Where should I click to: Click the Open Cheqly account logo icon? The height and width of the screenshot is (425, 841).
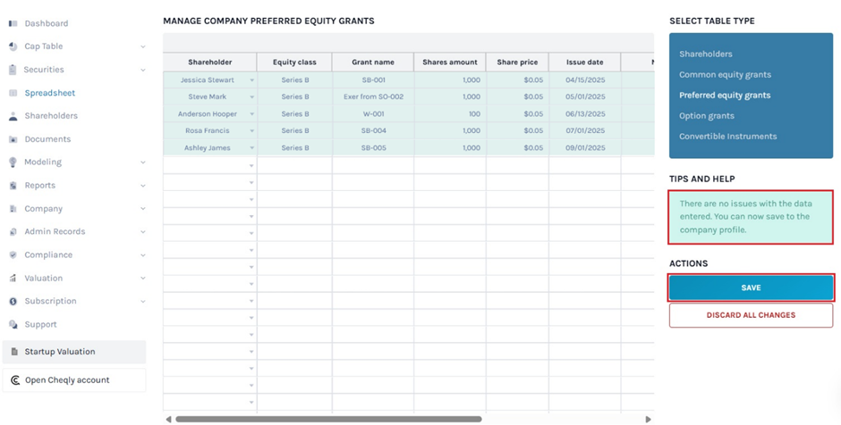(14, 380)
